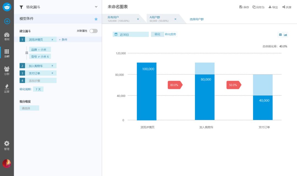Click 选择用户群 to add group
Image resolution: width=297 pixels, height=176 pixels.
(197, 19)
